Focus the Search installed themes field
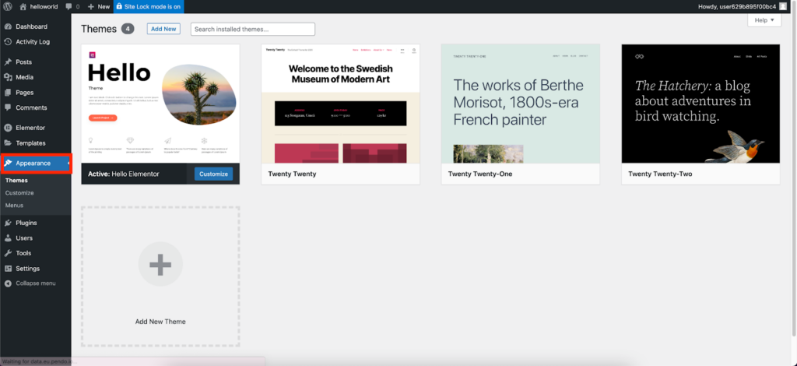Screen dimensions: 797x366 252,29
